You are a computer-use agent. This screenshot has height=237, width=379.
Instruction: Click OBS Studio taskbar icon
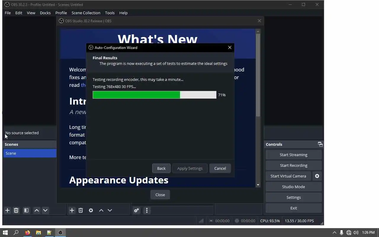coord(60,233)
